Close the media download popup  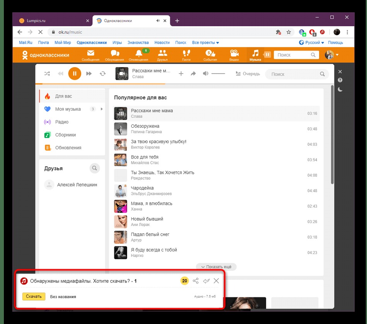click(x=216, y=281)
